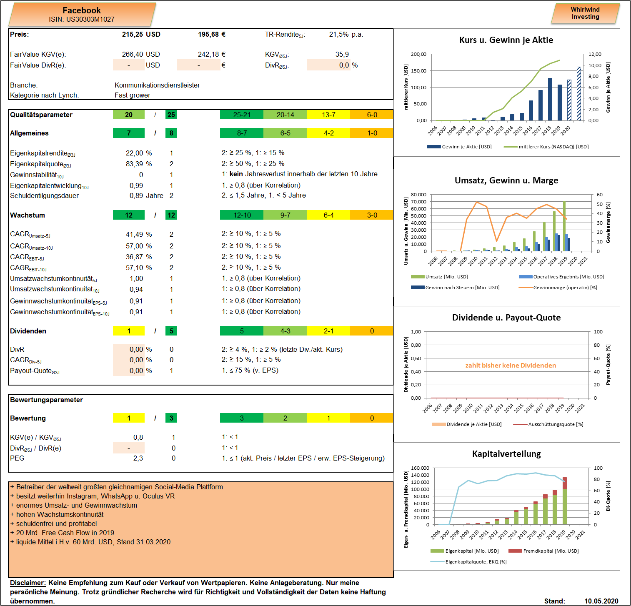Select Eigenkapitalrendite value 22,00 %
The image size is (631, 606).
click(x=139, y=153)
